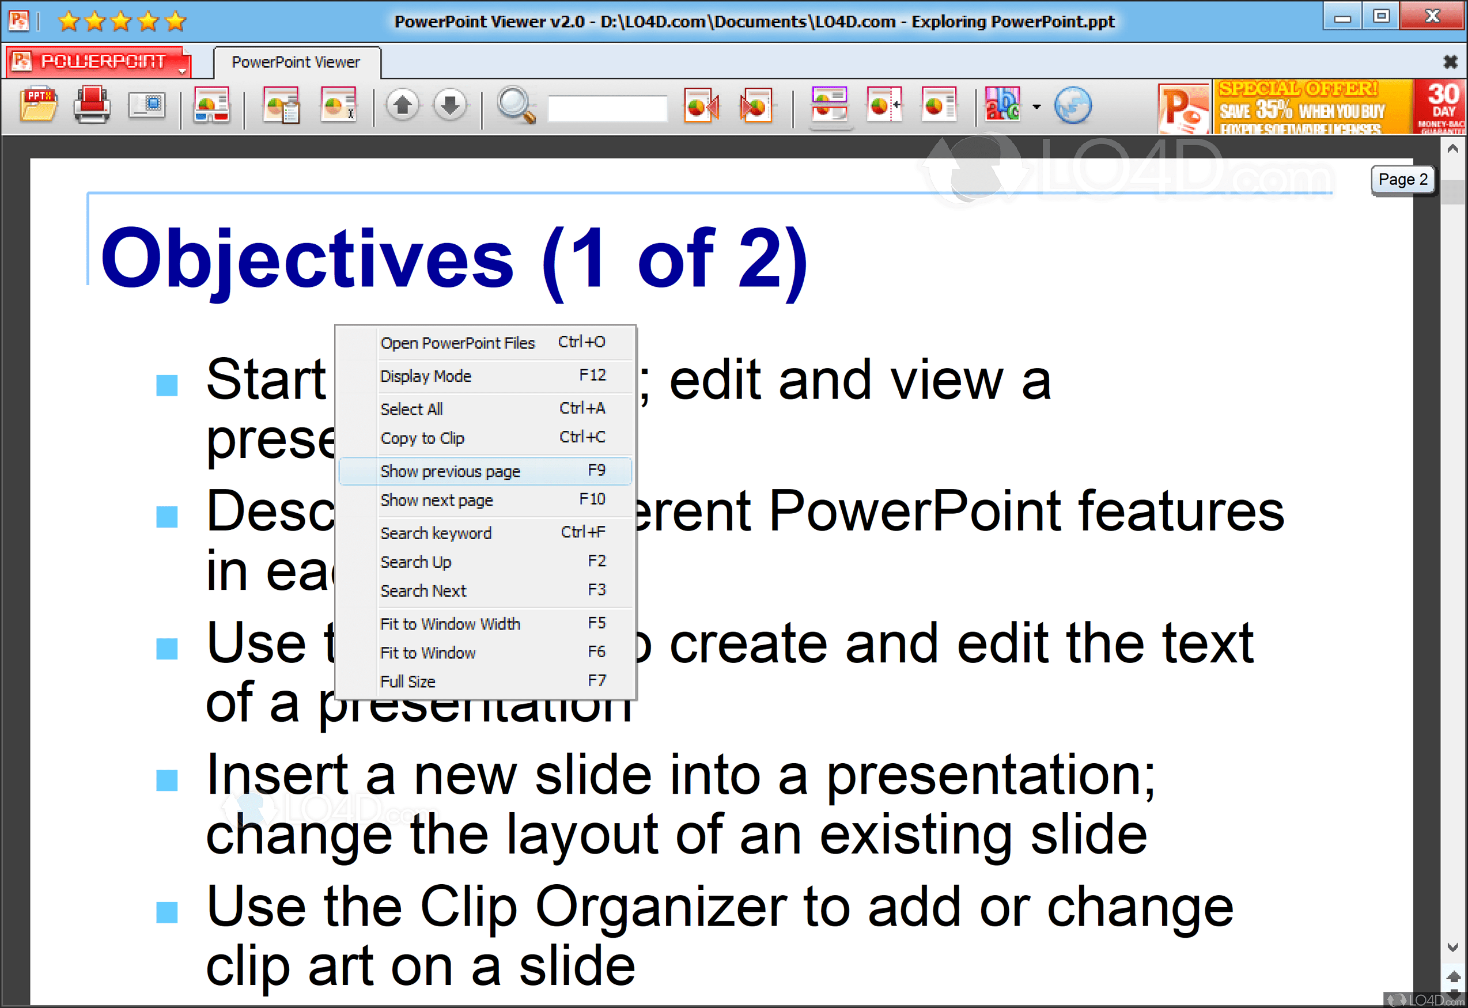Viewport: 1468px width, 1008px height.
Task: Click the scrollbar up arrow
Action: [x=1453, y=149]
